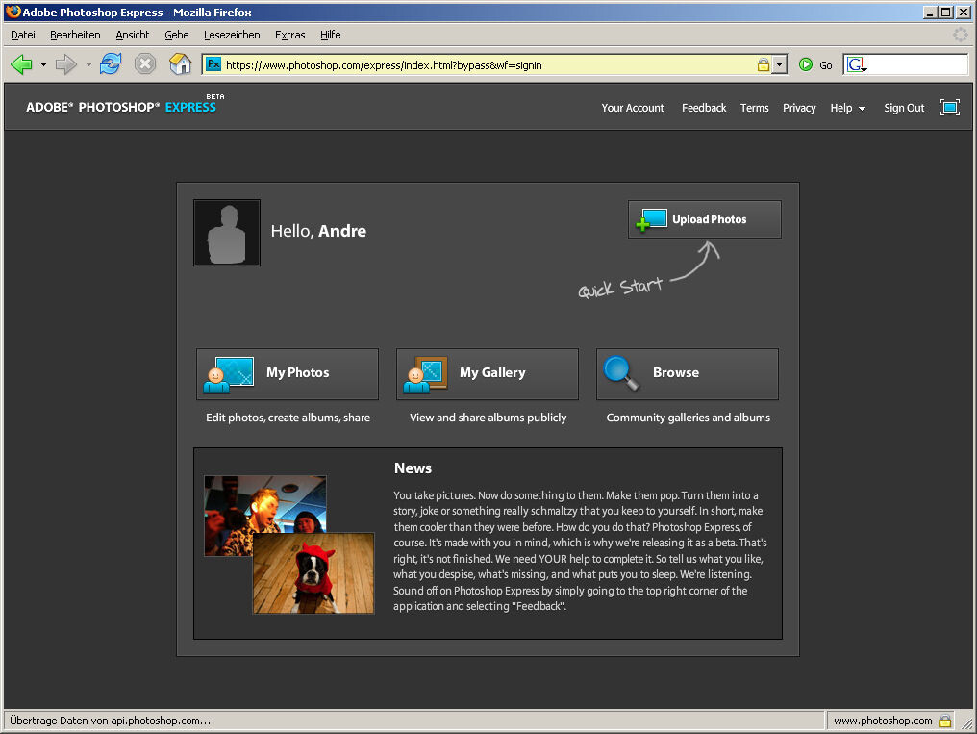Open My Photos
Screen dimensions: 977x734
click(287, 374)
